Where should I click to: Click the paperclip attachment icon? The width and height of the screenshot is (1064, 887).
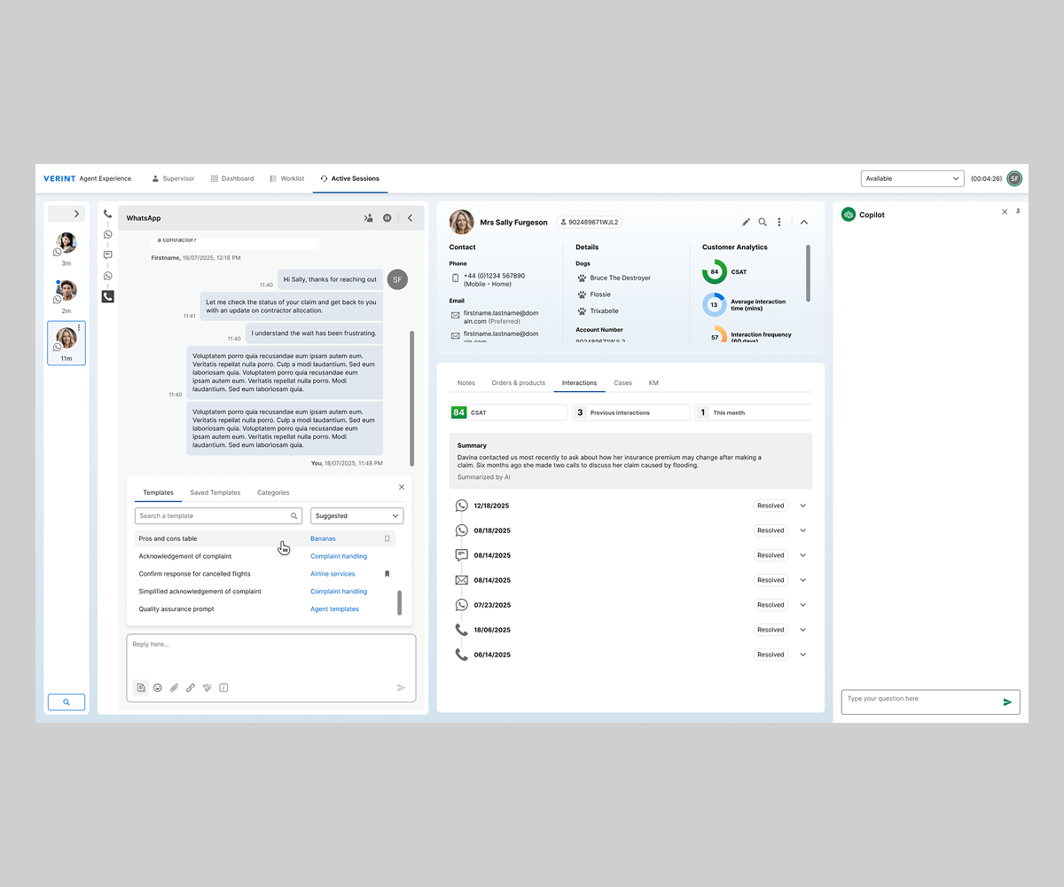pos(175,687)
